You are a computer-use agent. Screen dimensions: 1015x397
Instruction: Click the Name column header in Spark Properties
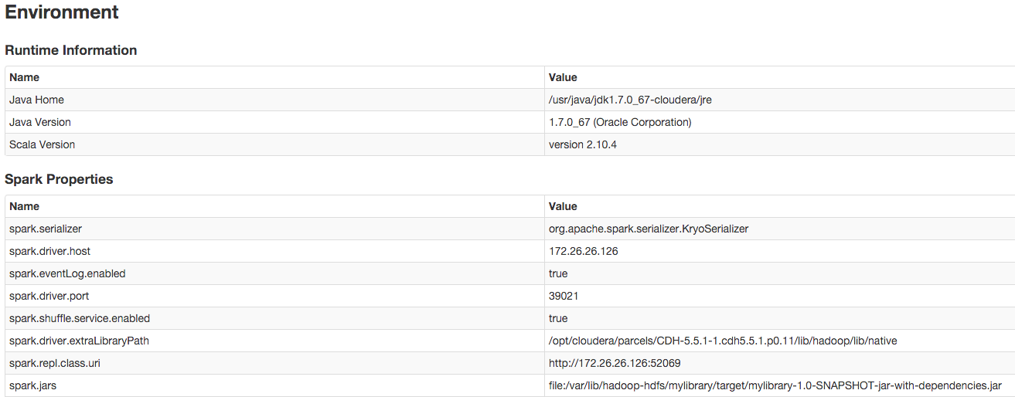24,206
